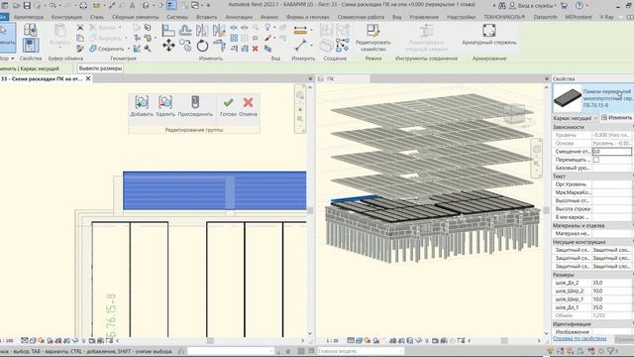Viewport: 634px width, 357px height.
Task: Open the Каркас несущий filter dropdown
Action: [x=595, y=118]
